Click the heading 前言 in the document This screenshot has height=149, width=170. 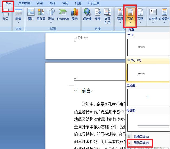86,91
